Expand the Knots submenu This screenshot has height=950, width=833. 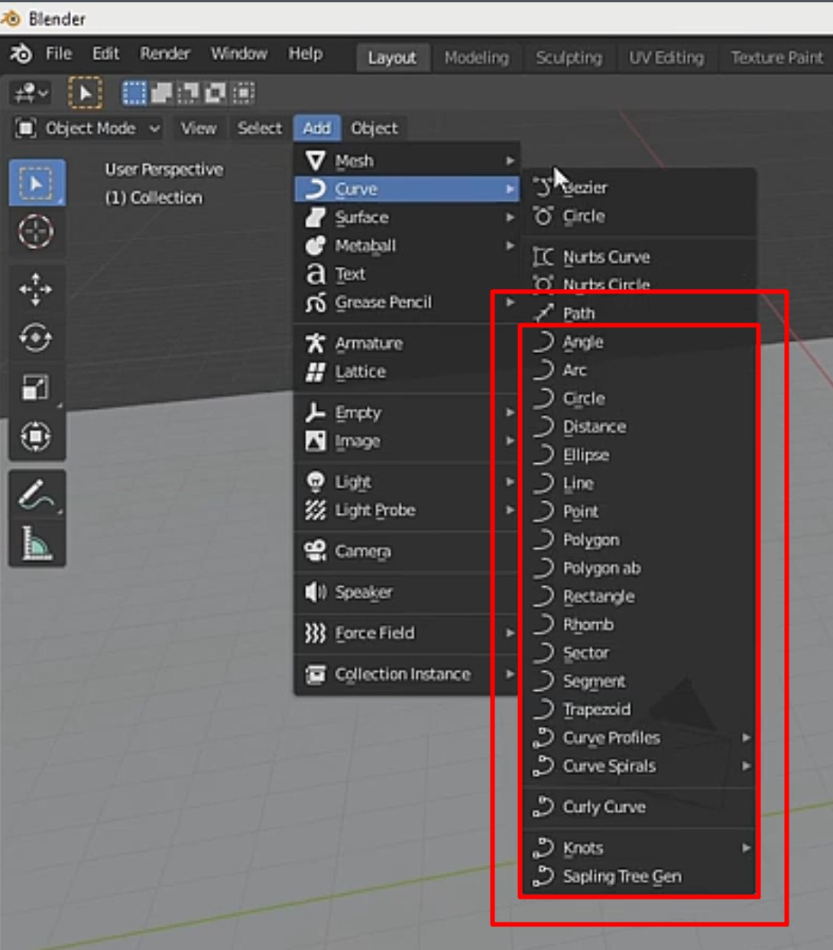640,848
